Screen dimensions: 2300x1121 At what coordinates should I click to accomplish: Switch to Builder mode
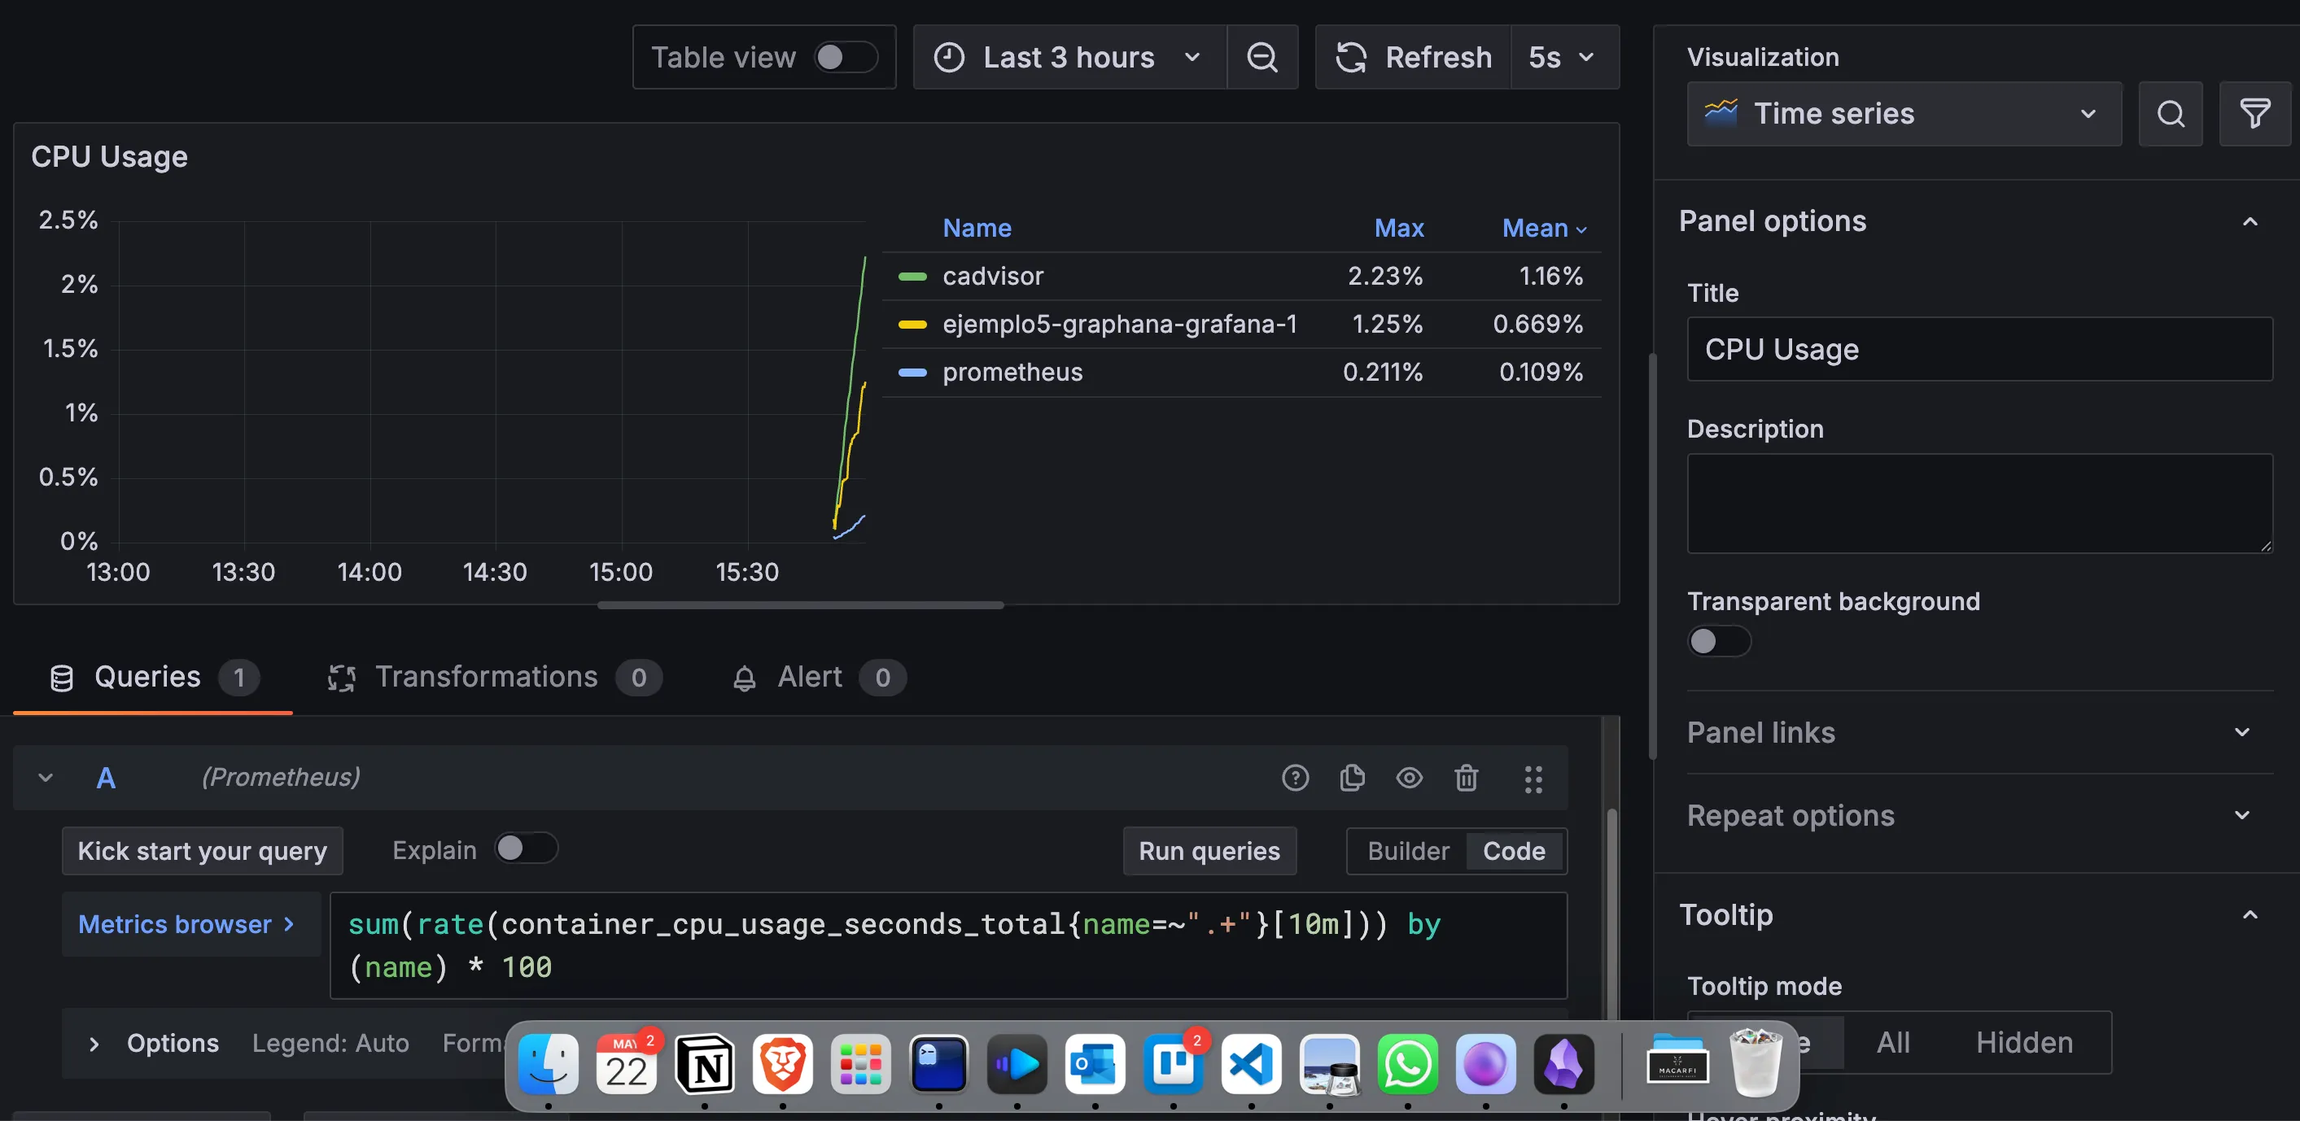coord(1407,851)
